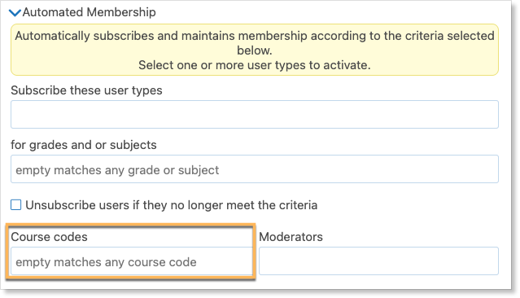Click the Automated Membership section title
The width and height of the screenshot is (520, 298).
tap(89, 12)
